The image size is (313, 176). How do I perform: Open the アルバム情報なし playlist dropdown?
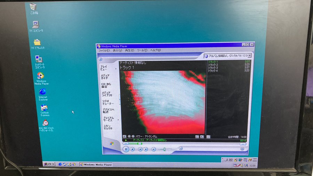pyautogui.click(x=249, y=56)
